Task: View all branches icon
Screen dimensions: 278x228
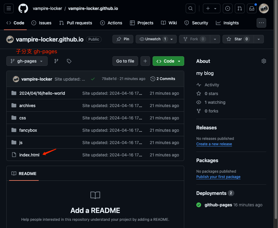Action: click(x=56, y=61)
